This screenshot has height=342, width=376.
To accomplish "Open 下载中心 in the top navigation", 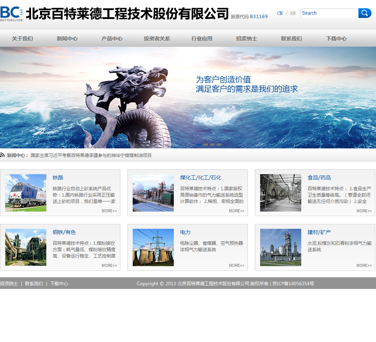I will click(x=336, y=38).
